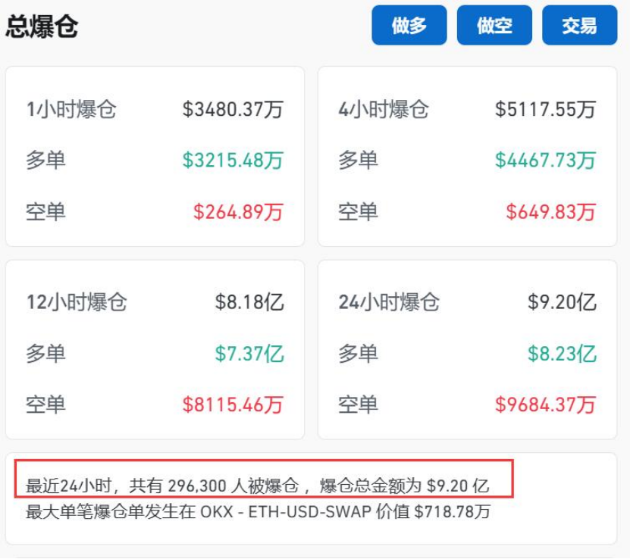Click the 4-hour long value $4467.73万
The width and height of the screenshot is (630, 559).
point(546,160)
